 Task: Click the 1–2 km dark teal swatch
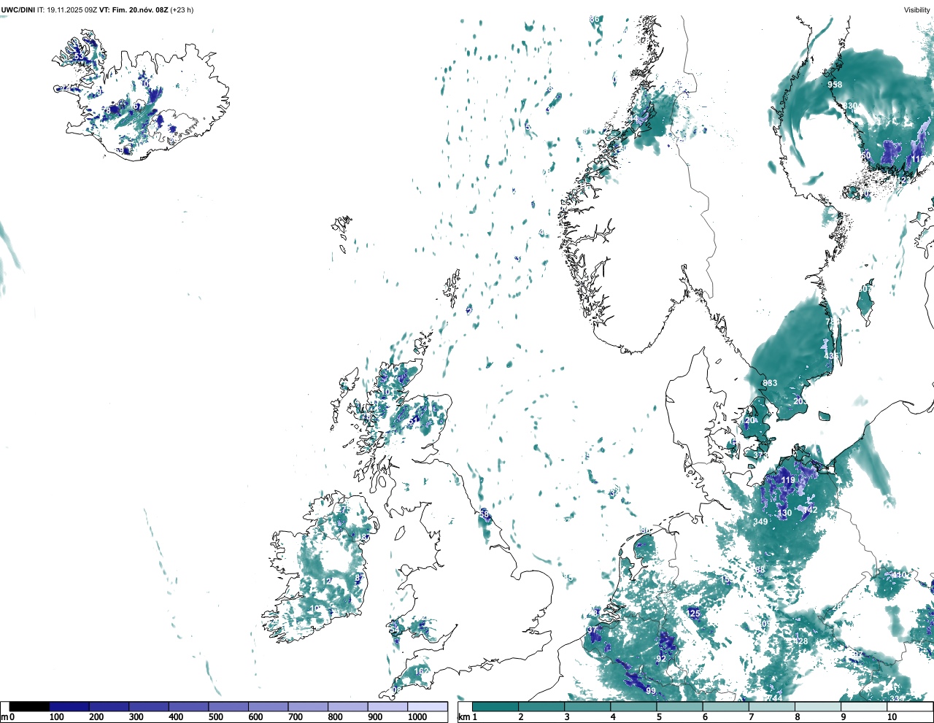point(495,706)
